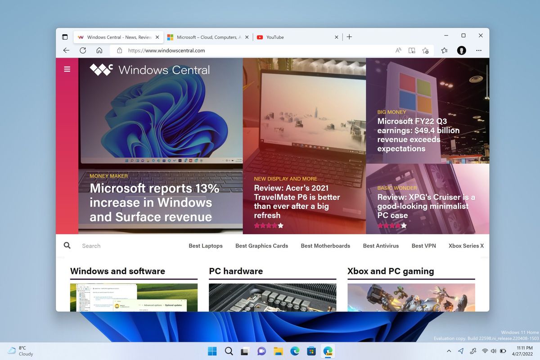Navigate back to previous page
This screenshot has width=540, height=360.
tap(66, 50)
